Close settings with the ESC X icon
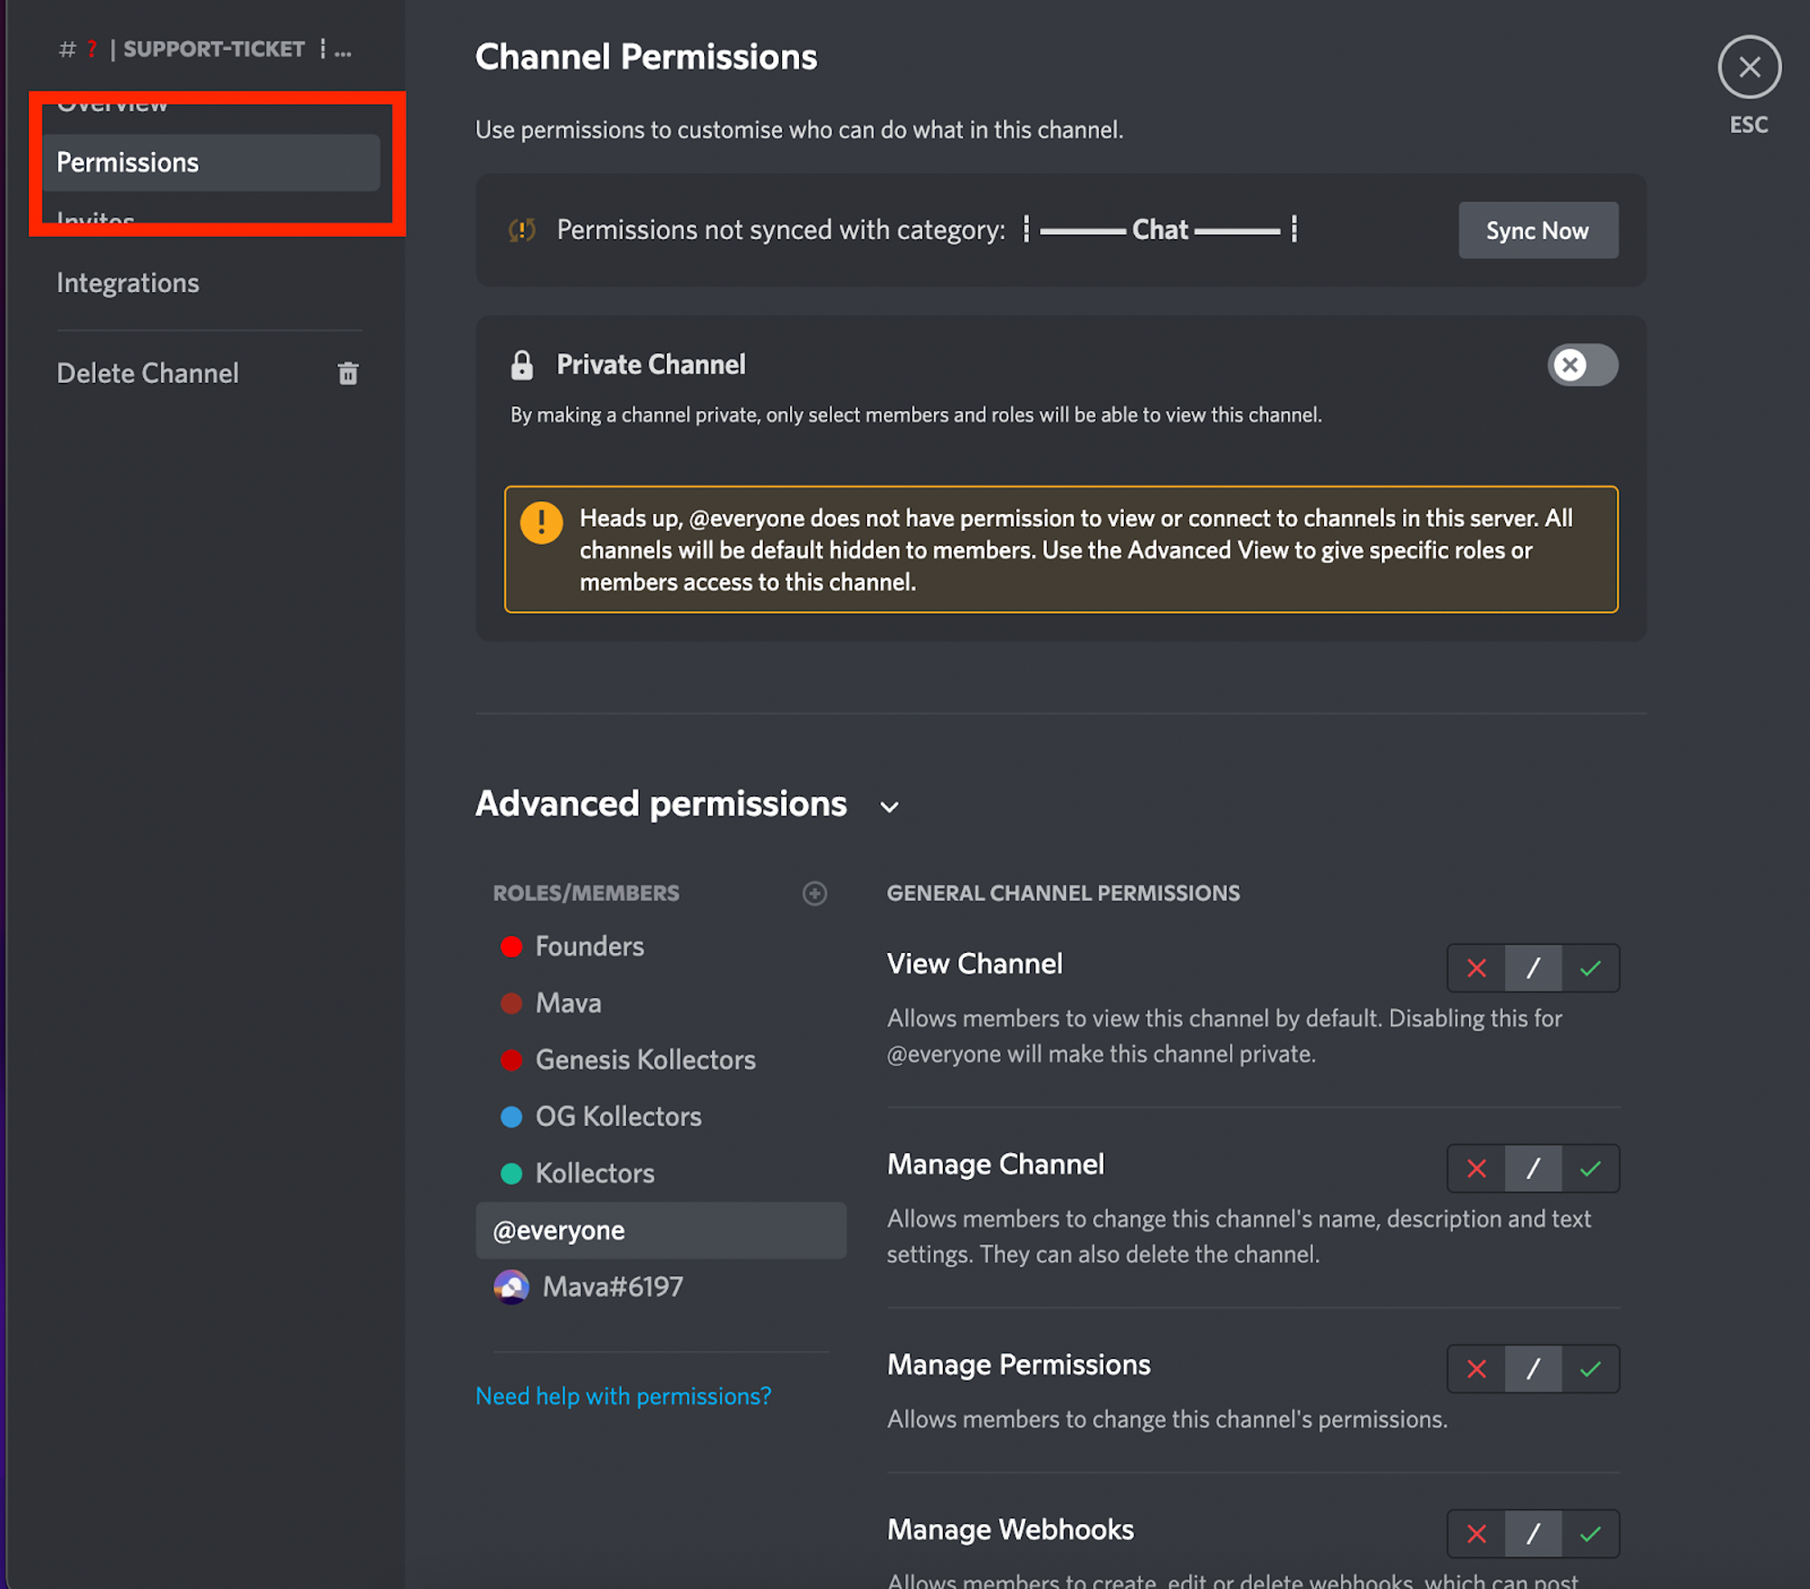This screenshot has height=1589, width=1810. coord(1748,67)
